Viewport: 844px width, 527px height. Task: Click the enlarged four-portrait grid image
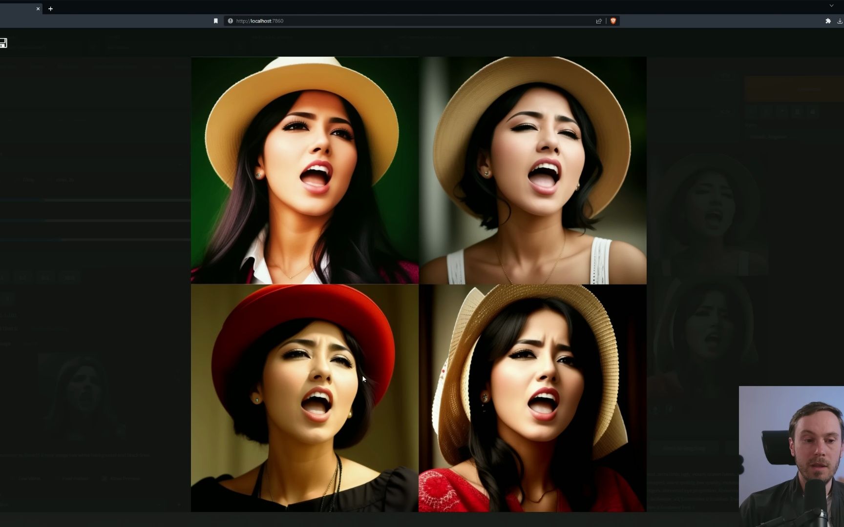(x=419, y=284)
